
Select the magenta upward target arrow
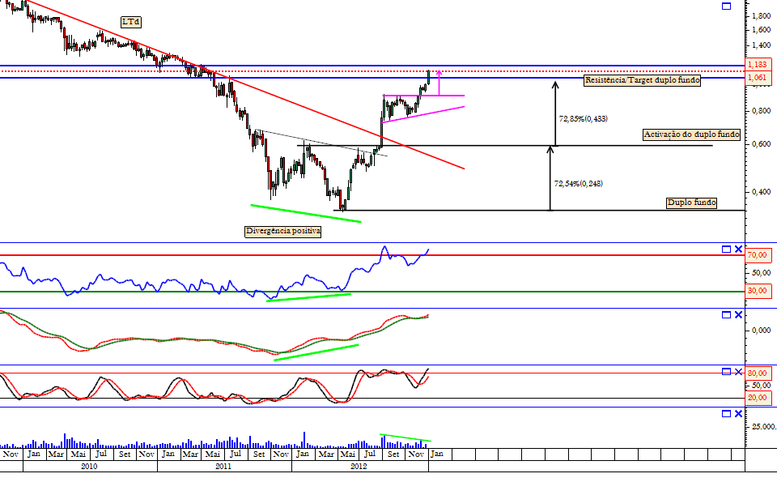coord(439,83)
